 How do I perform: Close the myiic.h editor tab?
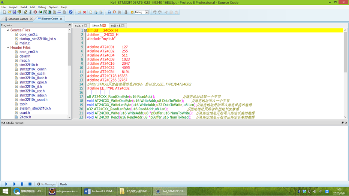click(x=123, y=26)
